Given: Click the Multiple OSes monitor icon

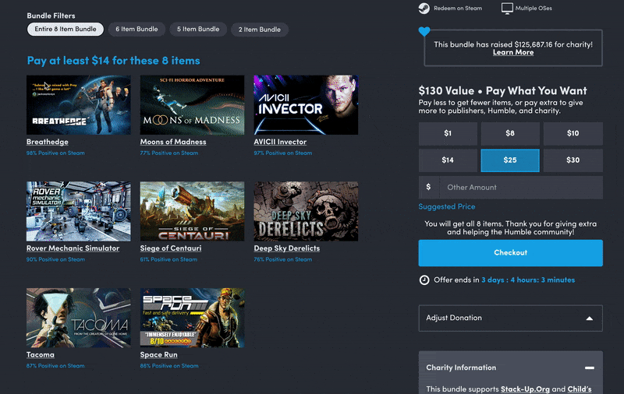Looking at the screenshot, I should click(507, 9).
